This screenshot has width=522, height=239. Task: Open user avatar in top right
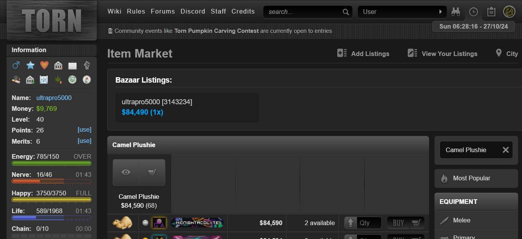coord(509,12)
